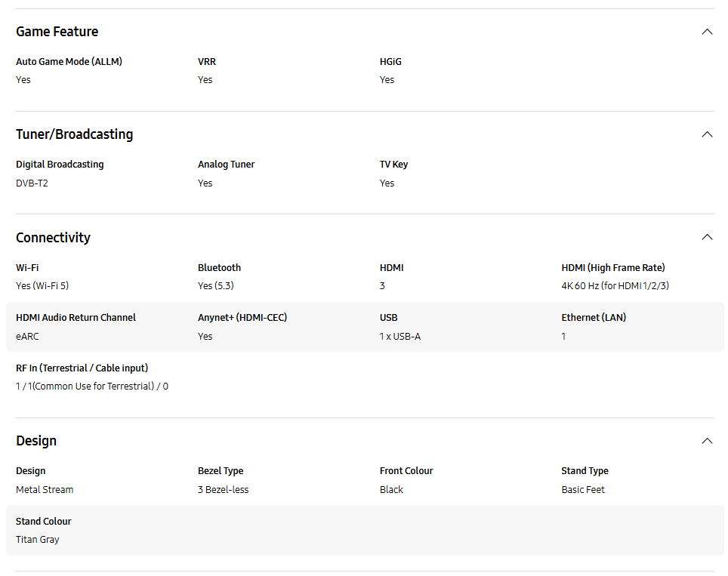The height and width of the screenshot is (576, 728).
Task: Collapse the Design section chevron
Action: pos(707,440)
